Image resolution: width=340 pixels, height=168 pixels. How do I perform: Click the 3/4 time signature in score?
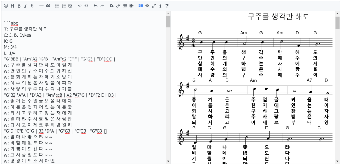coord(194,43)
